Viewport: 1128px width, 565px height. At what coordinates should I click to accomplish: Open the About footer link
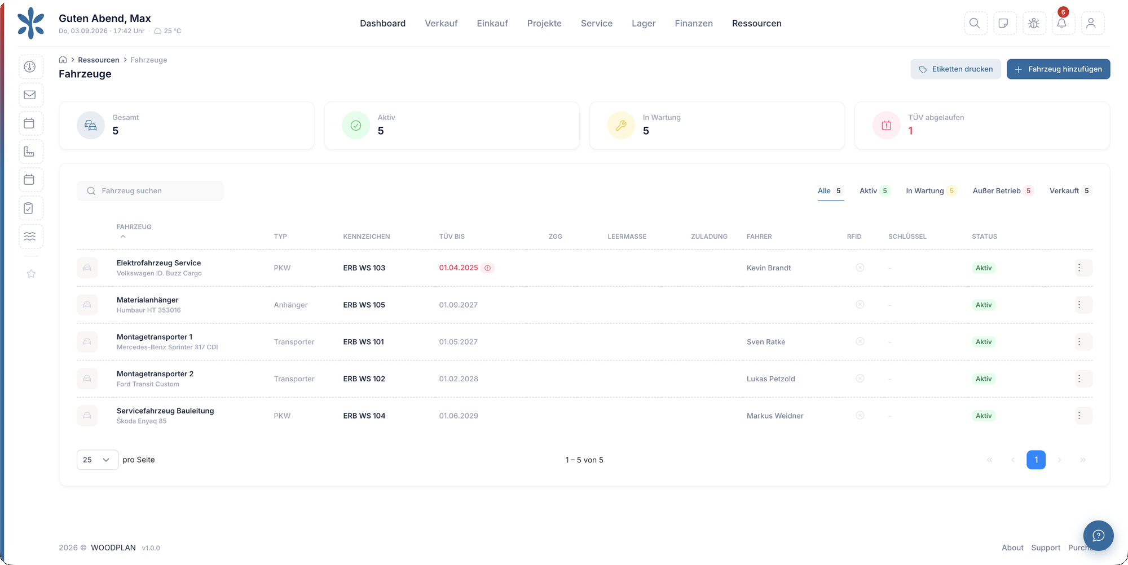click(x=1012, y=548)
